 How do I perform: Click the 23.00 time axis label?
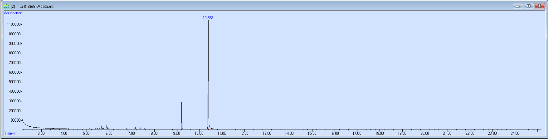pos(492,134)
